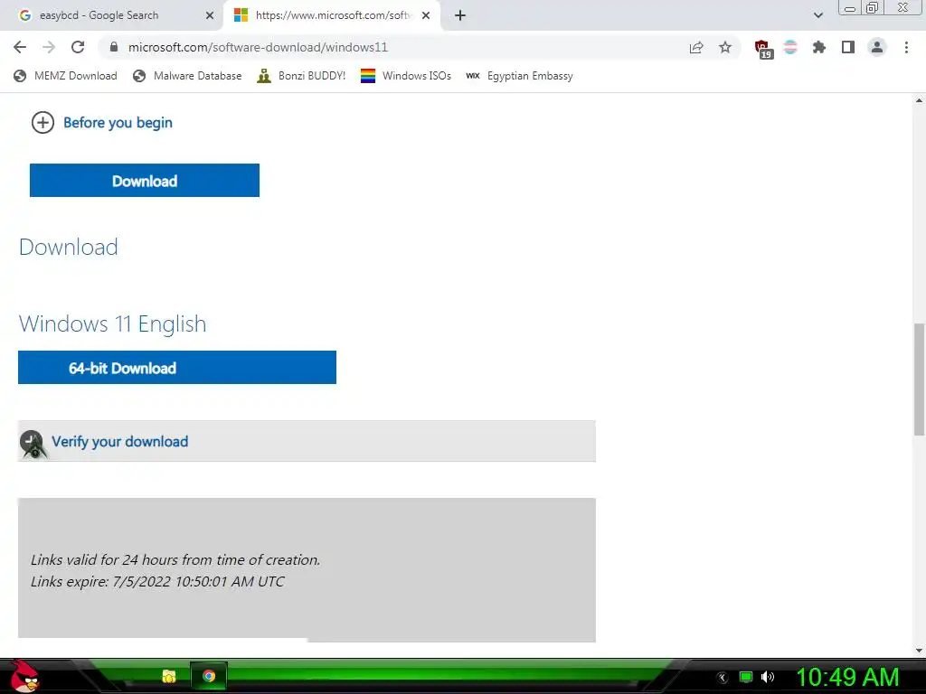
Task: Open the striped flag extension icon
Action: [790, 47]
